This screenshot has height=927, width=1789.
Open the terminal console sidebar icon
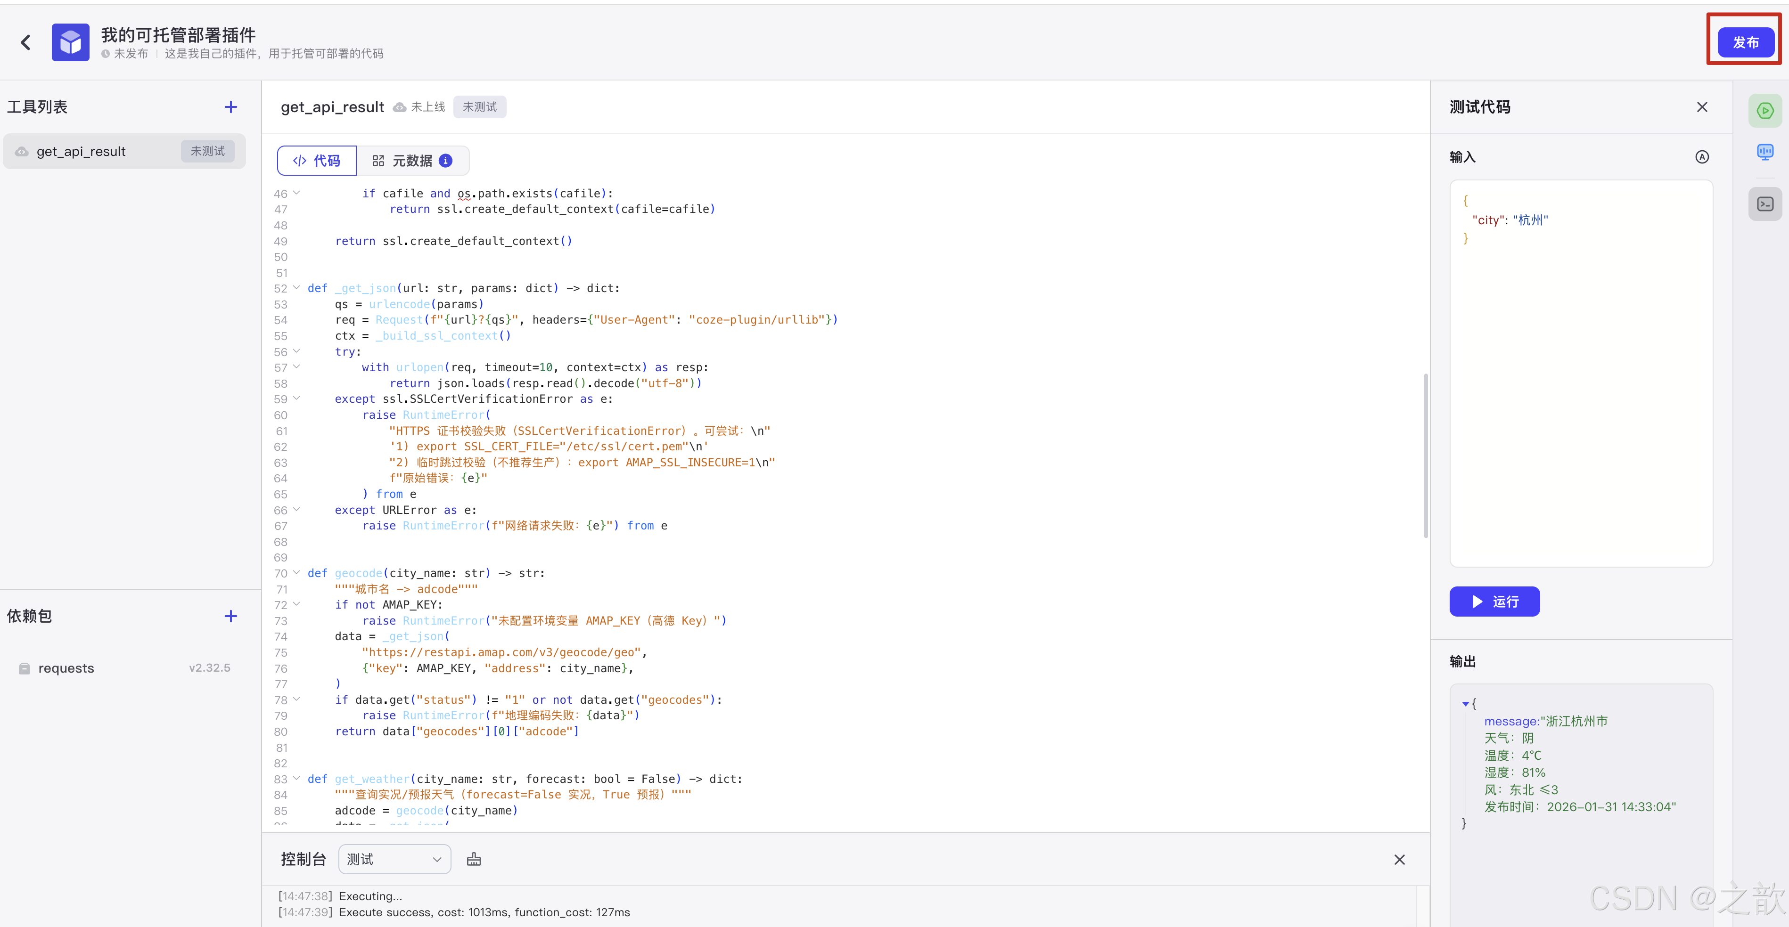click(1764, 204)
